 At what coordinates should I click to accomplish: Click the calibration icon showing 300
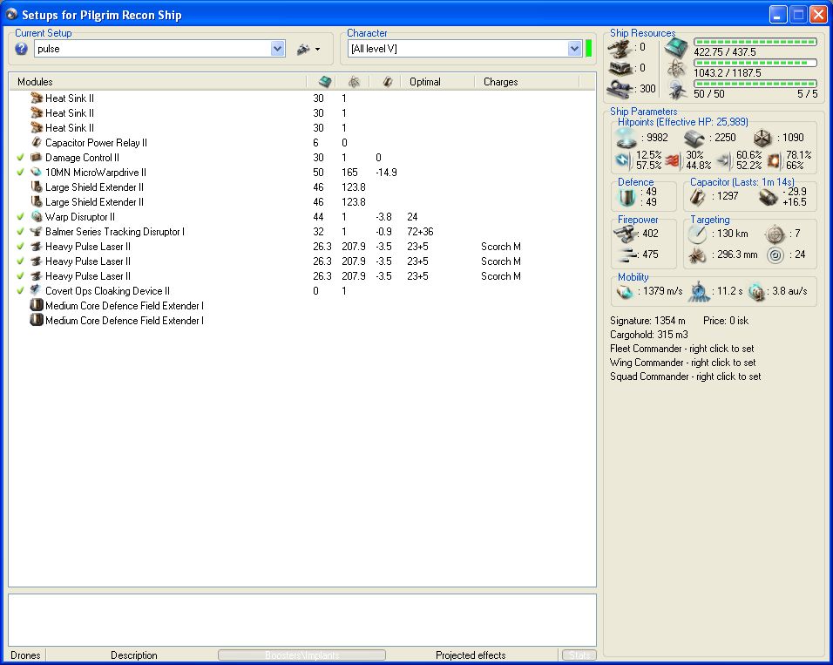point(620,89)
